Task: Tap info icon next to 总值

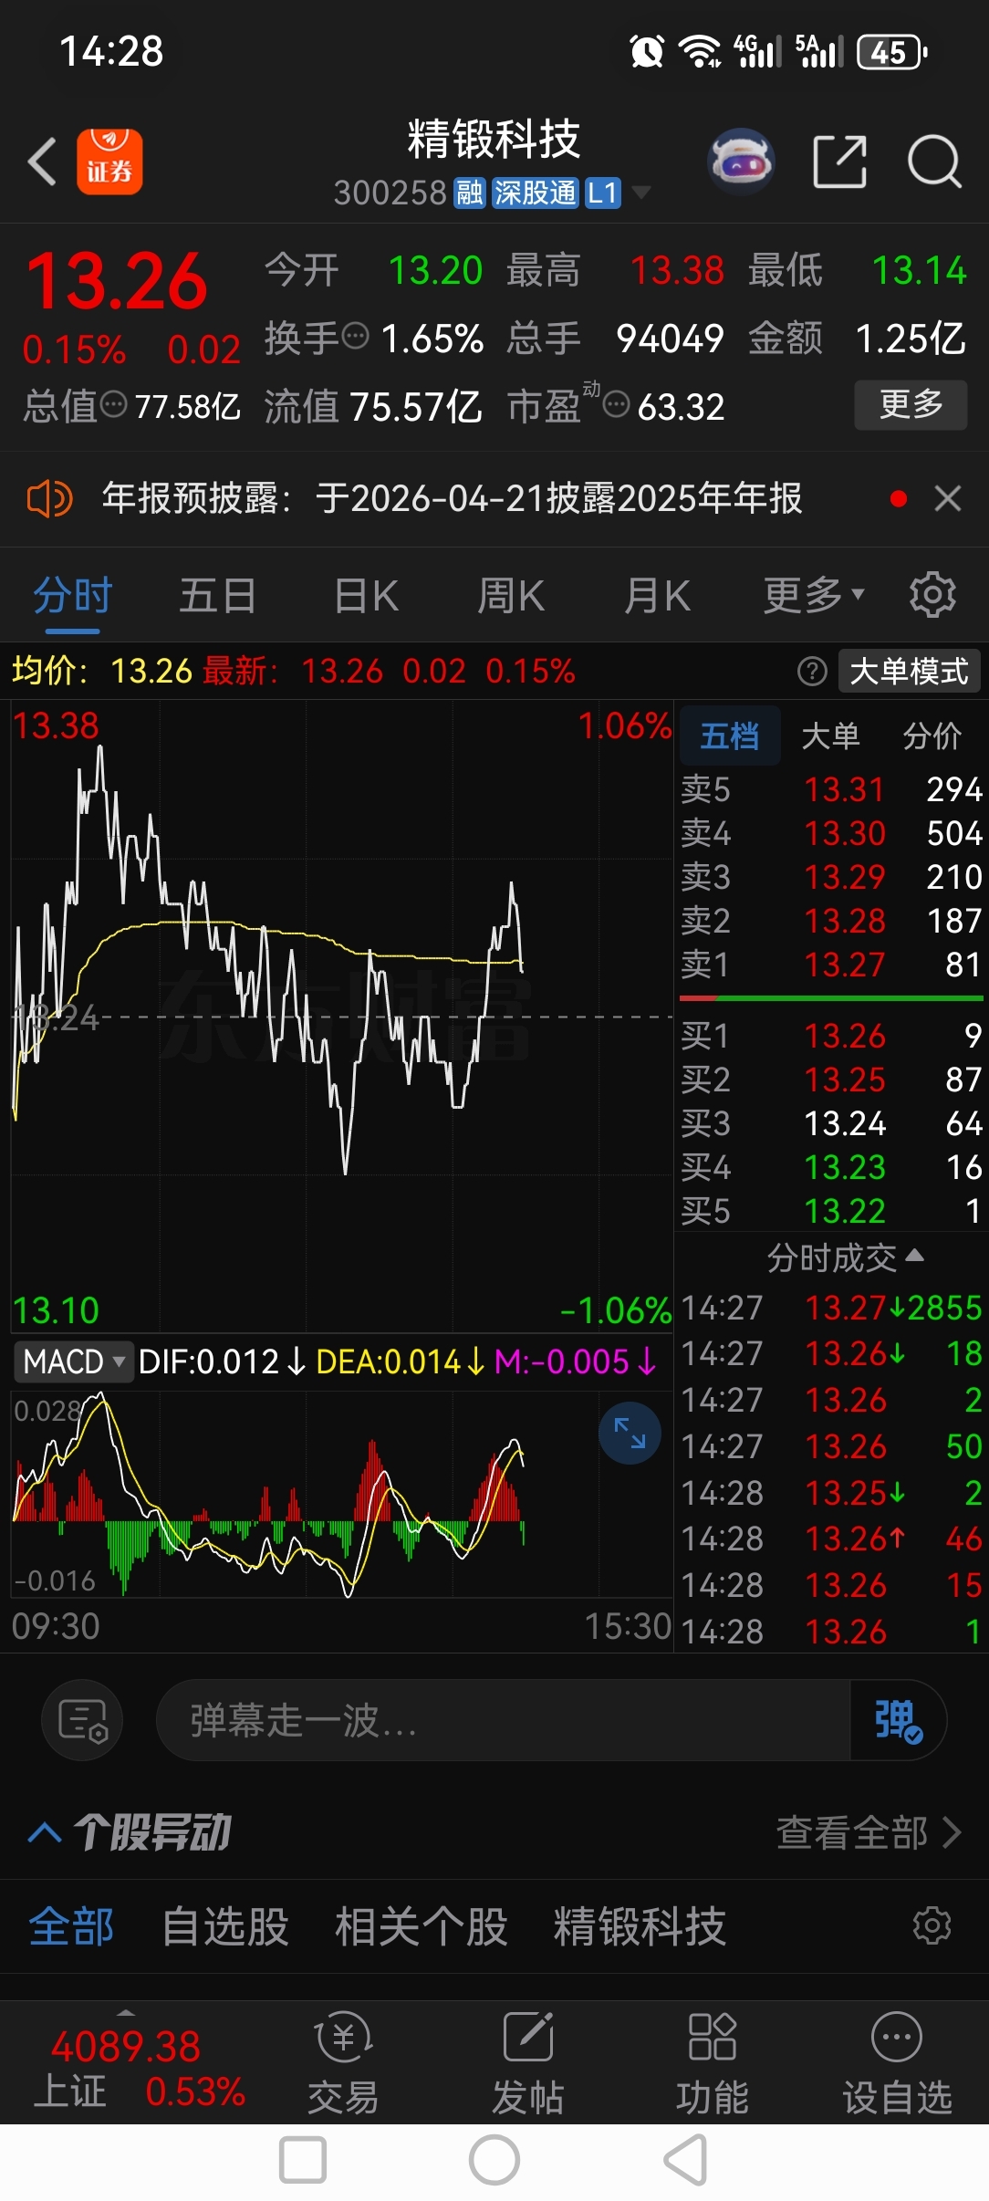Action: tap(113, 404)
